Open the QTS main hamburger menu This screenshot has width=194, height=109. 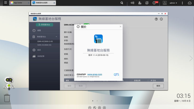coord(6,3)
